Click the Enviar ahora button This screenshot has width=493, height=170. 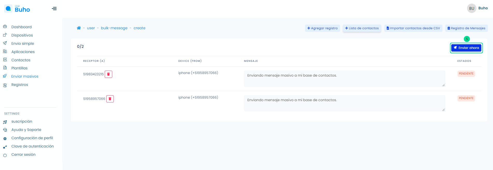point(466,48)
